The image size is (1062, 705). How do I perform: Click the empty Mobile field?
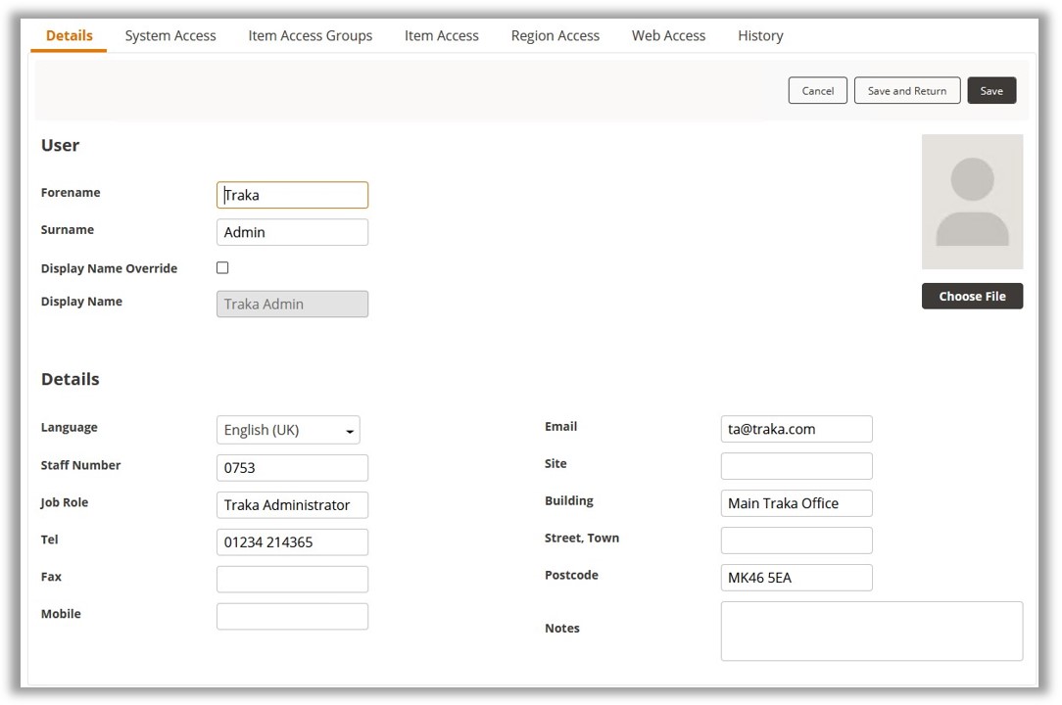coord(292,616)
